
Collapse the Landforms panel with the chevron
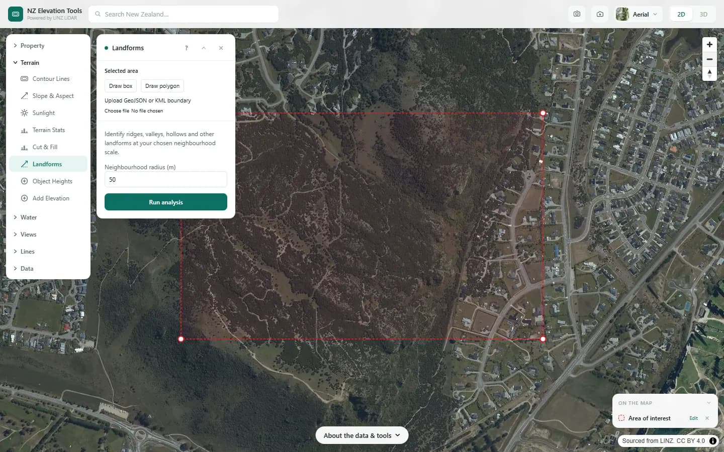tap(204, 48)
